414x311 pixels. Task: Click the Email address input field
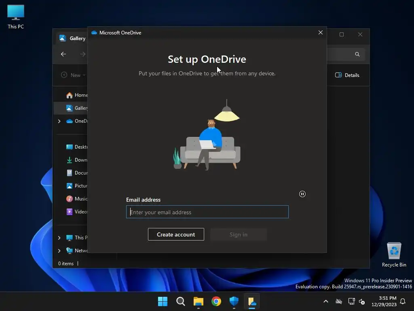[207, 212]
